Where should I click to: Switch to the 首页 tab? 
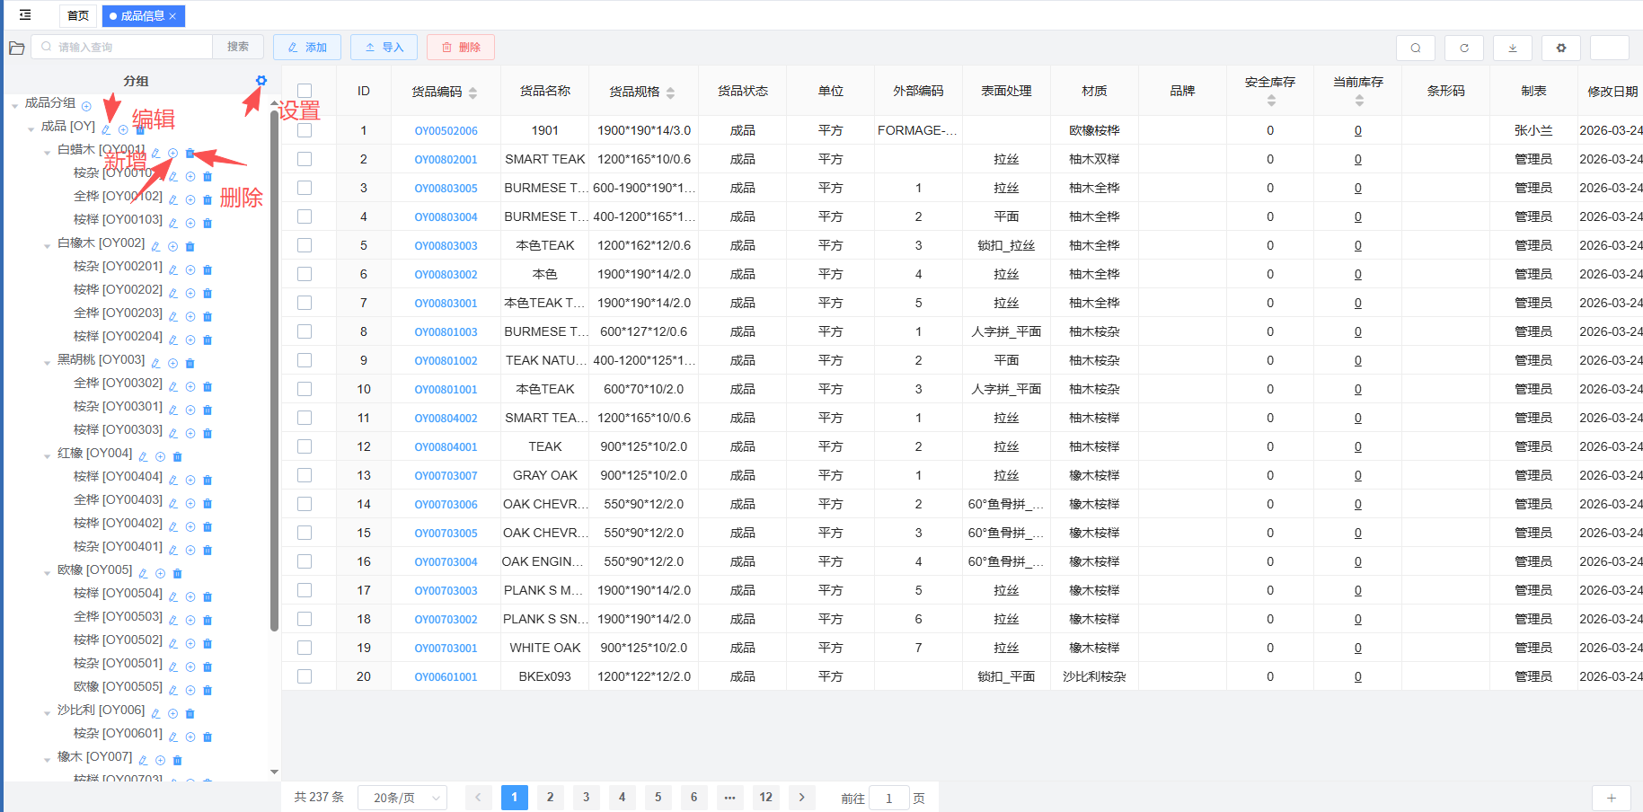[78, 15]
